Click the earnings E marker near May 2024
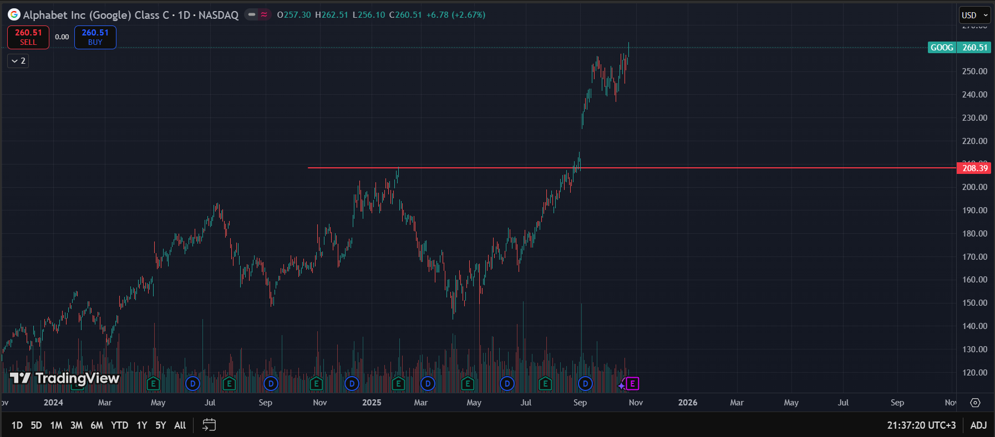 pyautogui.click(x=154, y=383)
